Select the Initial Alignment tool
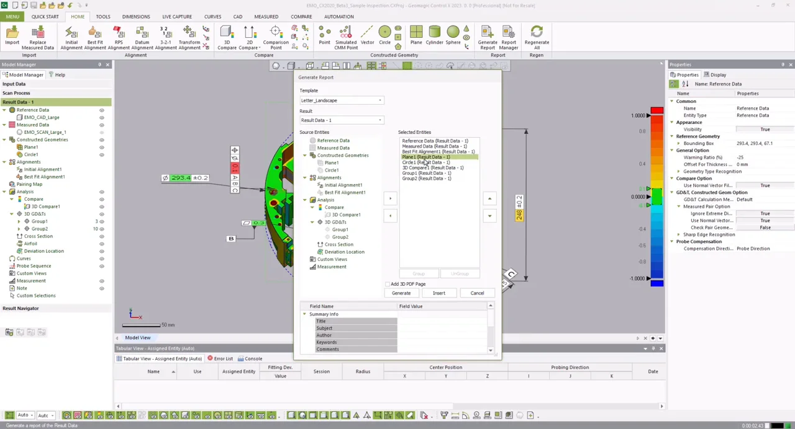Viewport: 795px width, 429px height. click(x=71, y=37)
